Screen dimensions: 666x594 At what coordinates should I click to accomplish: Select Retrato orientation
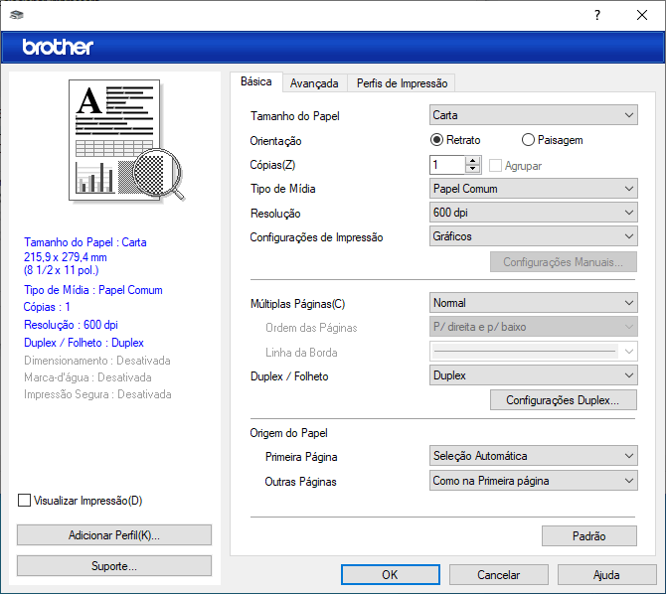click(x=455, y=140)
